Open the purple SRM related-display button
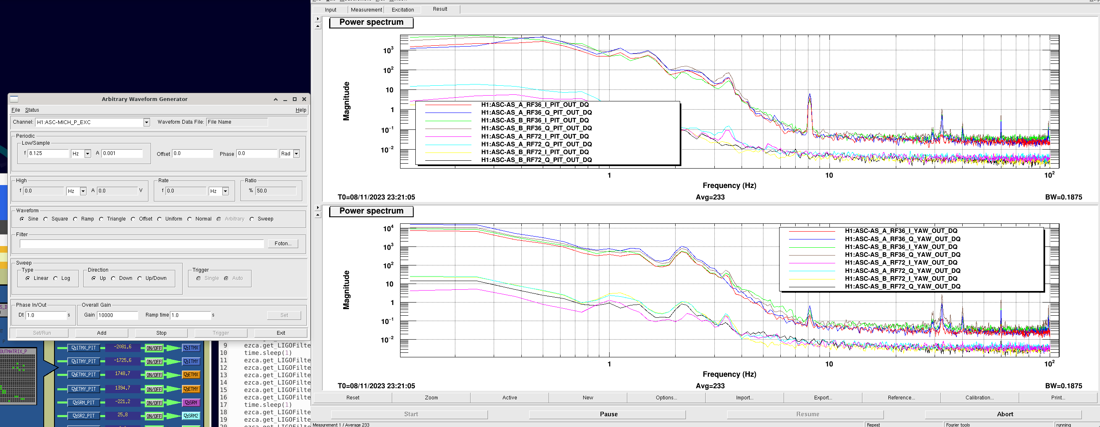 [x=191, y=403]
